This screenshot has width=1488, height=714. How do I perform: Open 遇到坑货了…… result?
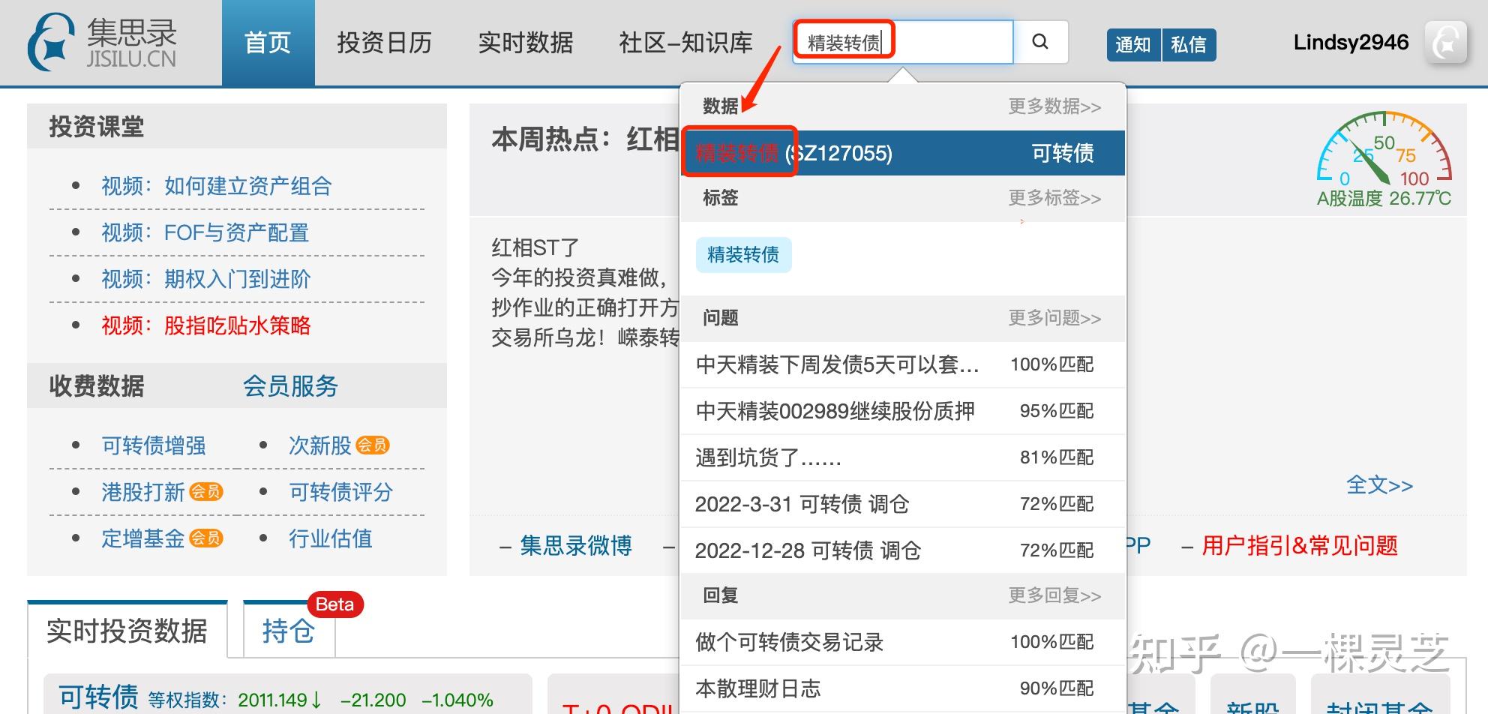tap(903, 457)
